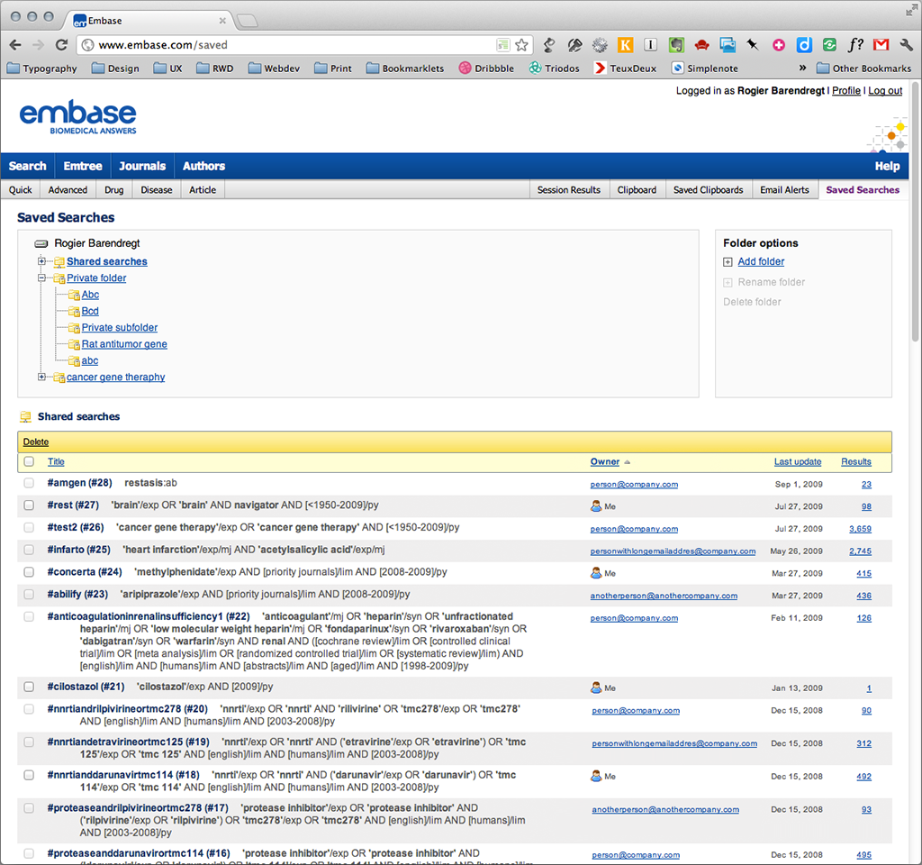Click the pink plus extension icon
This screenshot has width=922, height=865.
click(x=779, y=45)
